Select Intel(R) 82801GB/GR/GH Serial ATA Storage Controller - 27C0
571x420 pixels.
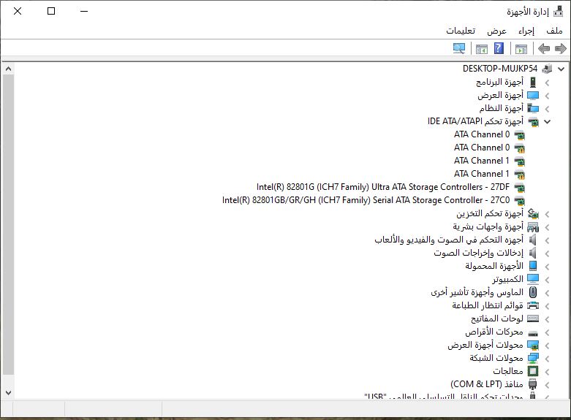[366, 200]
